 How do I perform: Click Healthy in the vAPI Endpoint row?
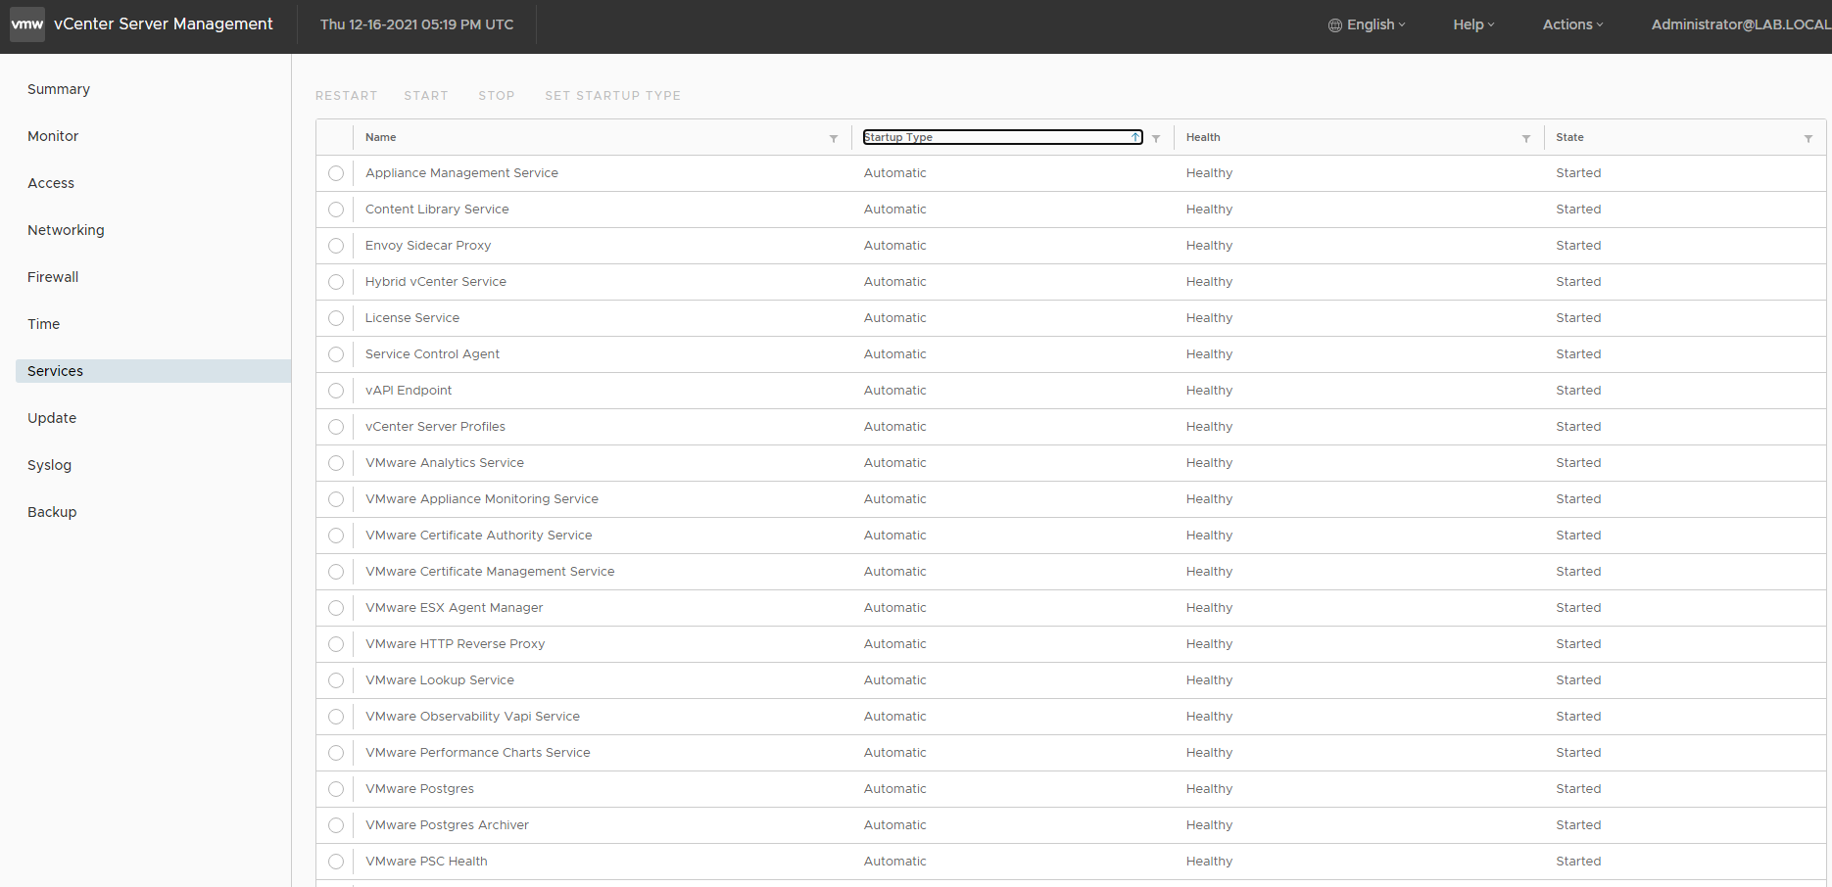click(1209, 391)
